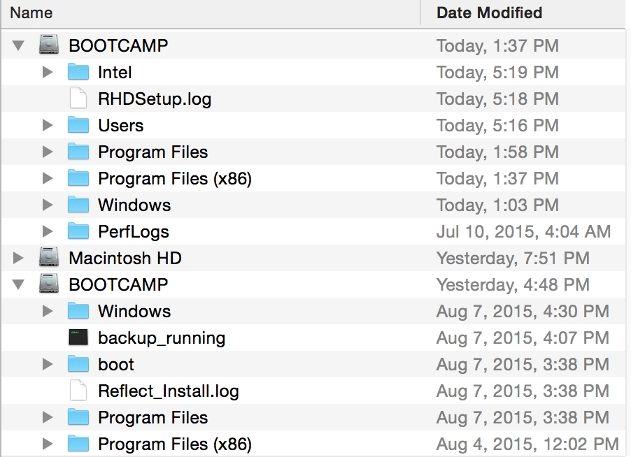Expand the Intel folder disclosure triangle
Viewport: 631px width, 457px height.
click(48, 72)
